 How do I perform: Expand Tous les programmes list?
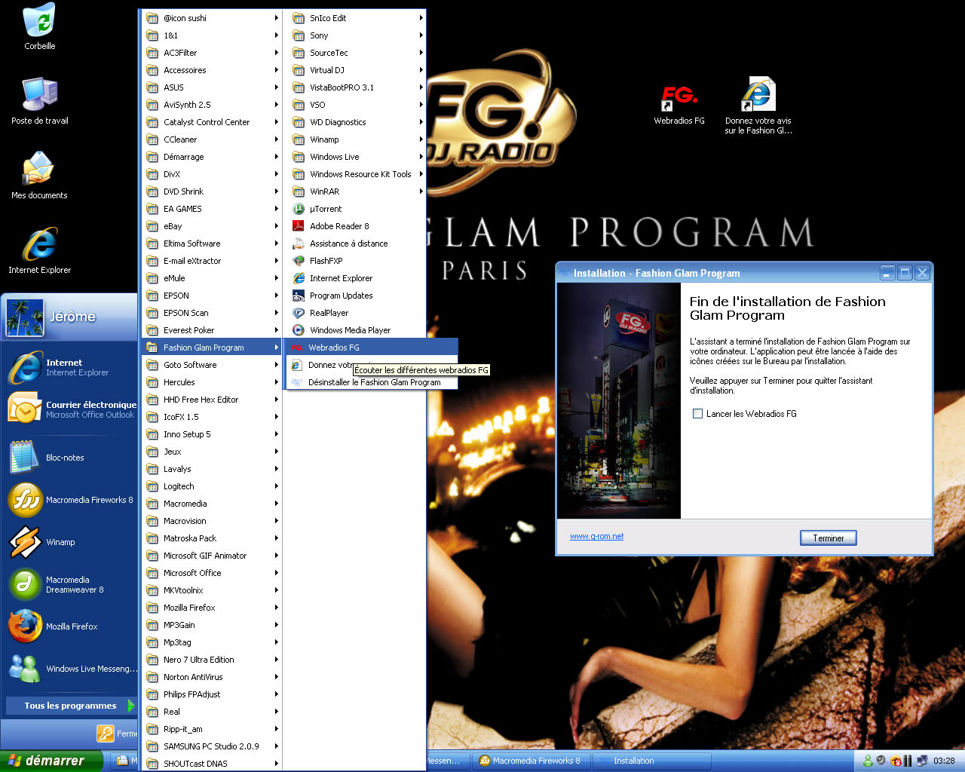coord(70,706)
